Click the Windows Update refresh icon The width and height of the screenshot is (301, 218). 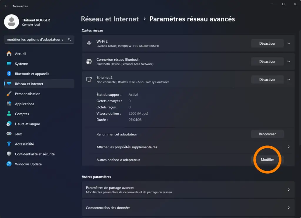9,164
